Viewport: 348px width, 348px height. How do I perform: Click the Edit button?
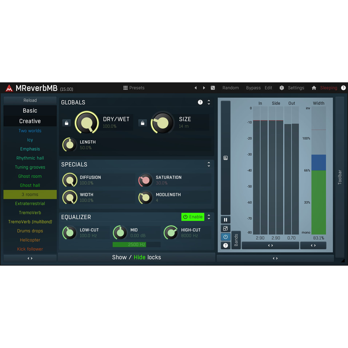[x=268, y=88]
